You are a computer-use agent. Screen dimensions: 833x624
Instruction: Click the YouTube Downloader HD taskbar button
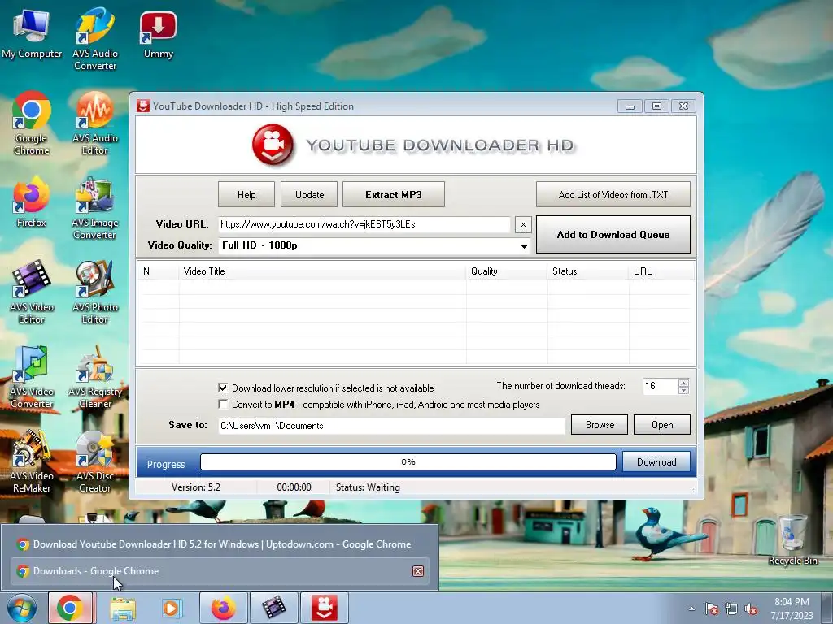point(325,608)
